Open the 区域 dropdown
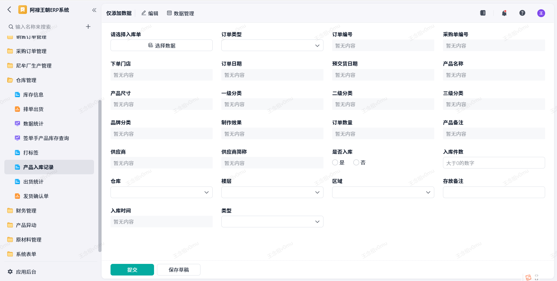Viewport: 557px width, 281px height. pos(383,192)
